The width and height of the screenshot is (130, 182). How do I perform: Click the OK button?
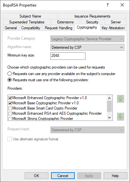(x=36, y=176)
